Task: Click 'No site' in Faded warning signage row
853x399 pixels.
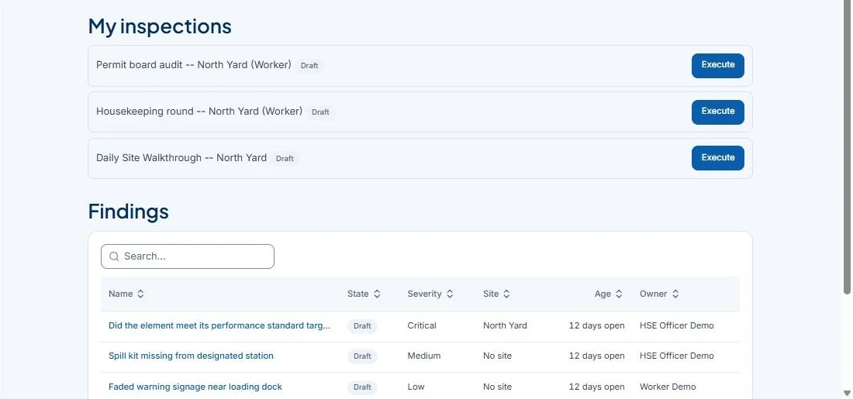Action: pos(497,387)
